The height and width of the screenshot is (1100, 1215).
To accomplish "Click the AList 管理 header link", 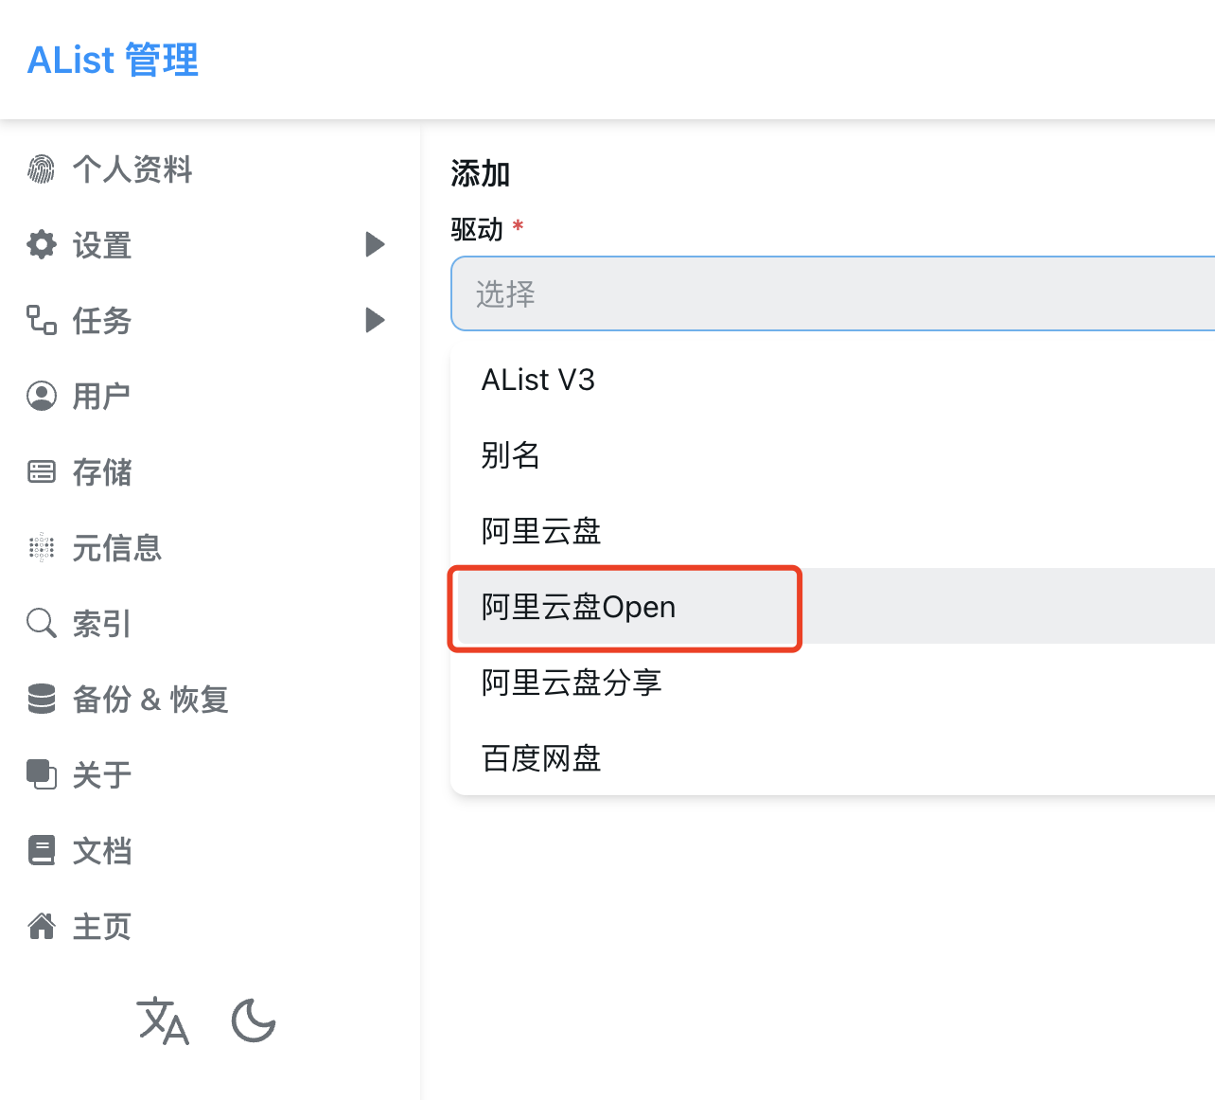I will 112,60.
